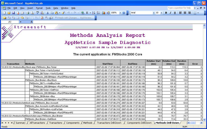Open the Tools menu

[x=48, y=8]
